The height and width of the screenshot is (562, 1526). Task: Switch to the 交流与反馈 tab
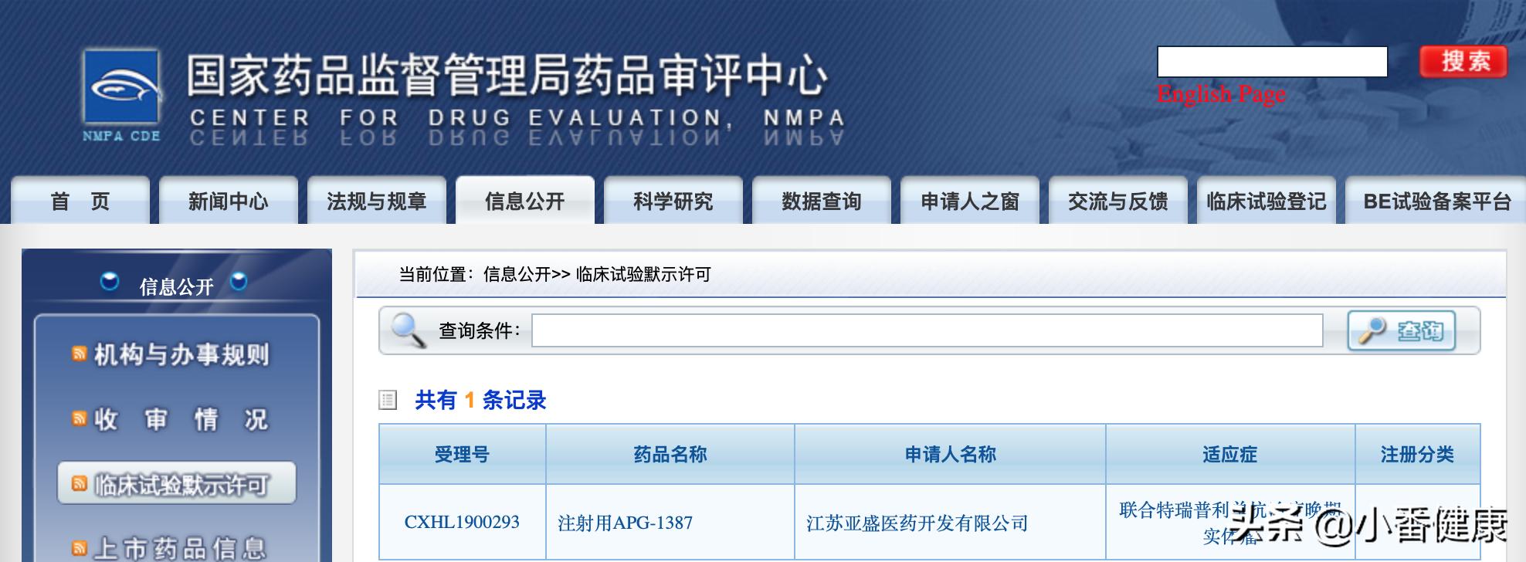point(1118,201)
